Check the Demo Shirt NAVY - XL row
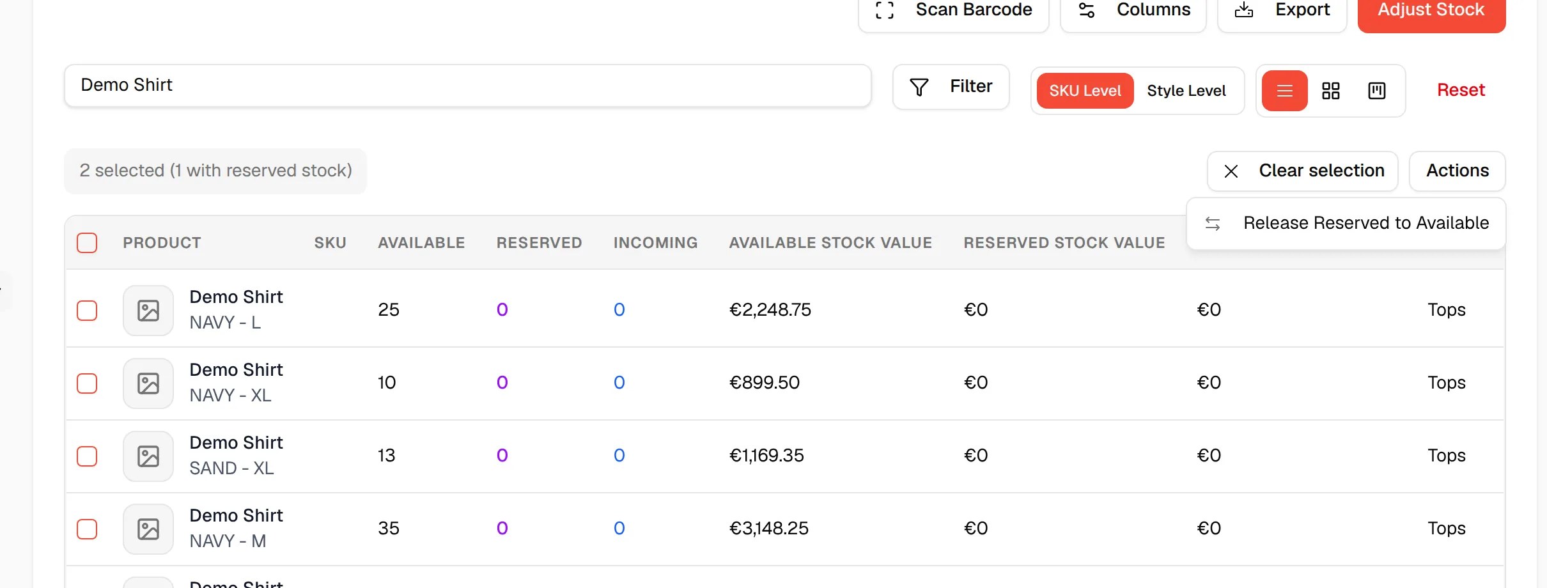1547x588 pixels. coord(87,383)
